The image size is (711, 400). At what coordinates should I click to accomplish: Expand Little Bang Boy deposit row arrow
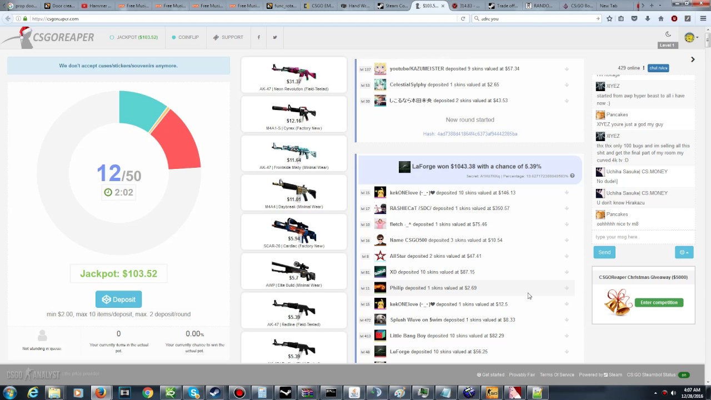567,336
